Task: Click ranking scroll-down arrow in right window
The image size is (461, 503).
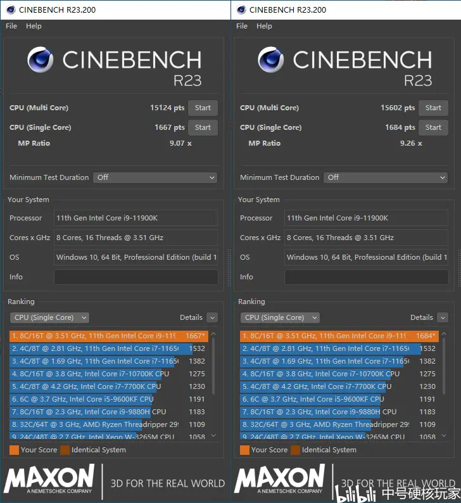Action: click(x=444, y=436)
